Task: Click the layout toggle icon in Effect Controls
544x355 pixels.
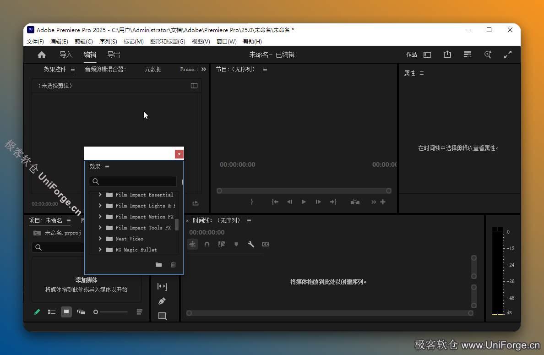Action: pos(194,86)
